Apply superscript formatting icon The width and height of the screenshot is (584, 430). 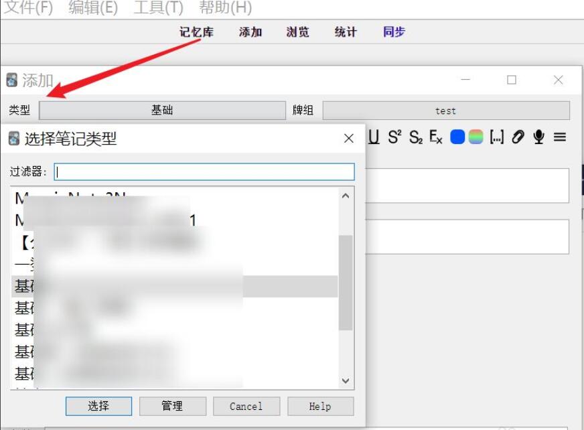(x=394, y=137)
